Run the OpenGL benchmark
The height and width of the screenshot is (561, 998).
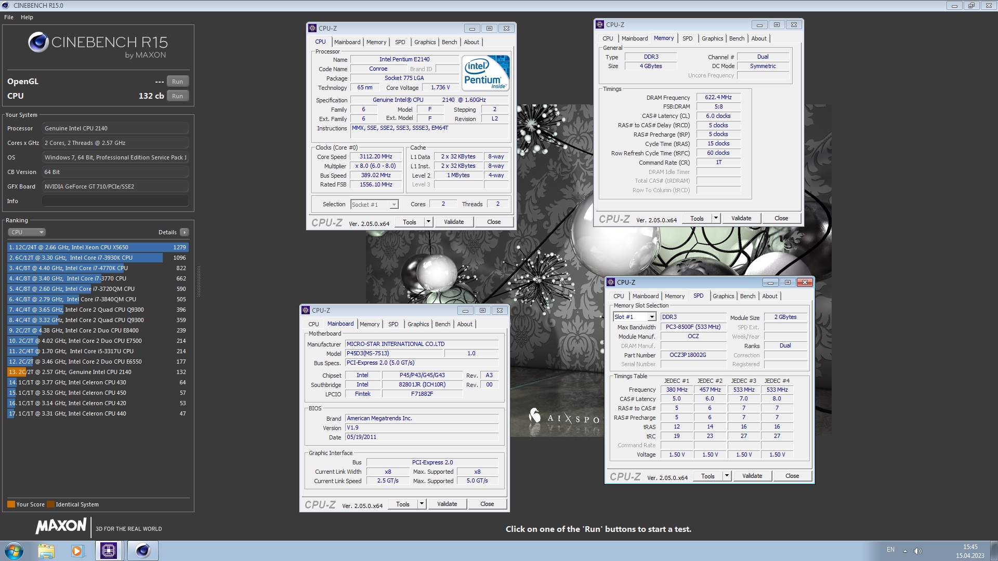[x=177, y=82]
